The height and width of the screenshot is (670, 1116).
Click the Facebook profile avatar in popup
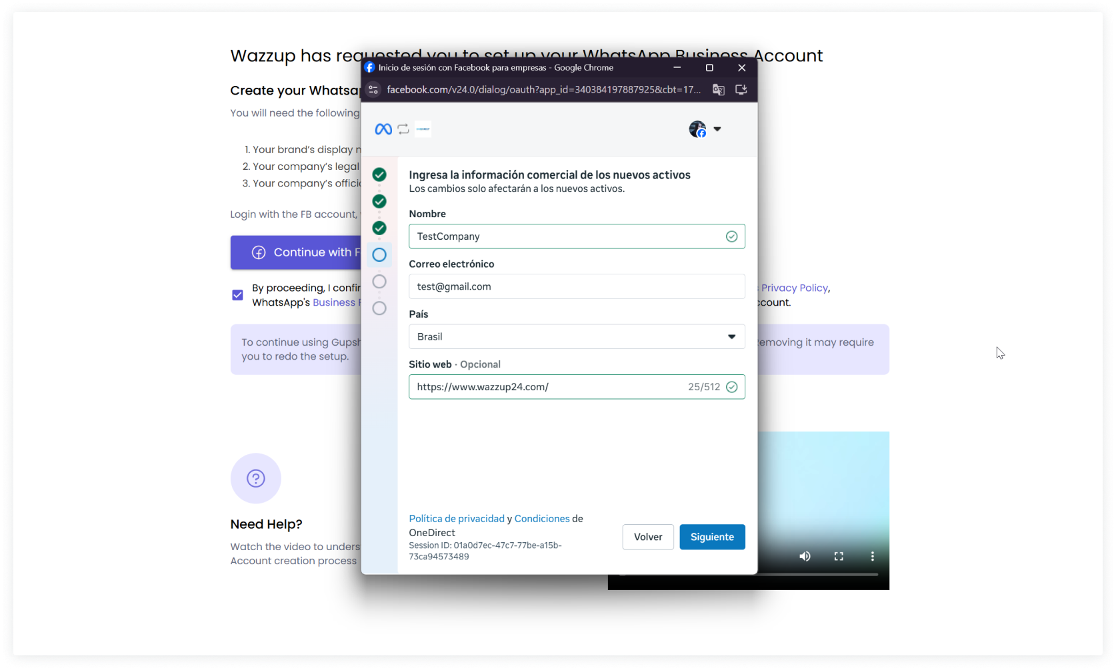(x=697, y=129)
